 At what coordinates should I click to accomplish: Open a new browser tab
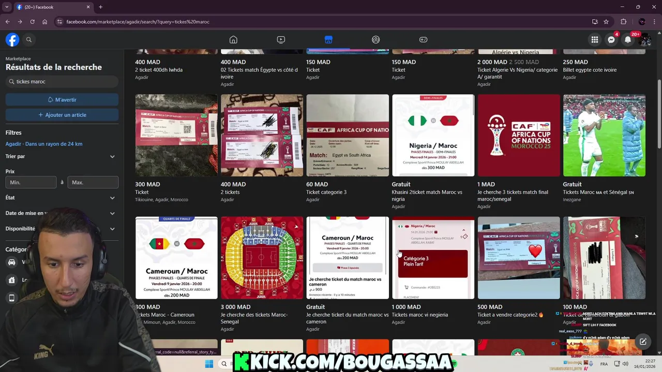pyautogui.click(x=100, y=7)
